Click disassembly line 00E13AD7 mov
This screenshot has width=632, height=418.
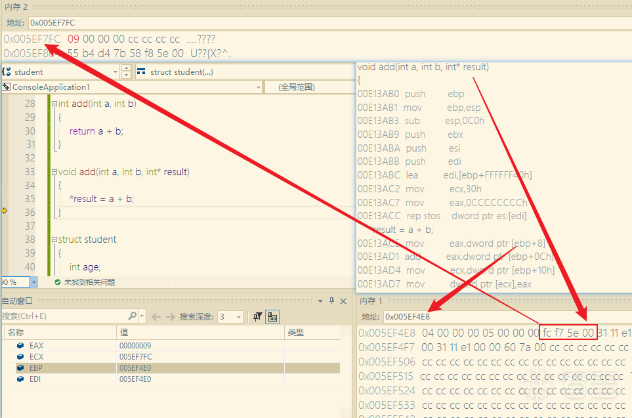(445, 284)
